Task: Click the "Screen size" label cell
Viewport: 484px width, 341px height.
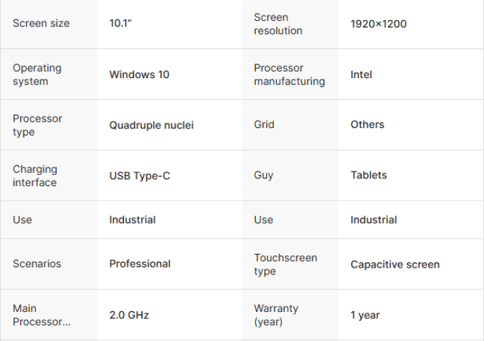Action: click(41, 24)
